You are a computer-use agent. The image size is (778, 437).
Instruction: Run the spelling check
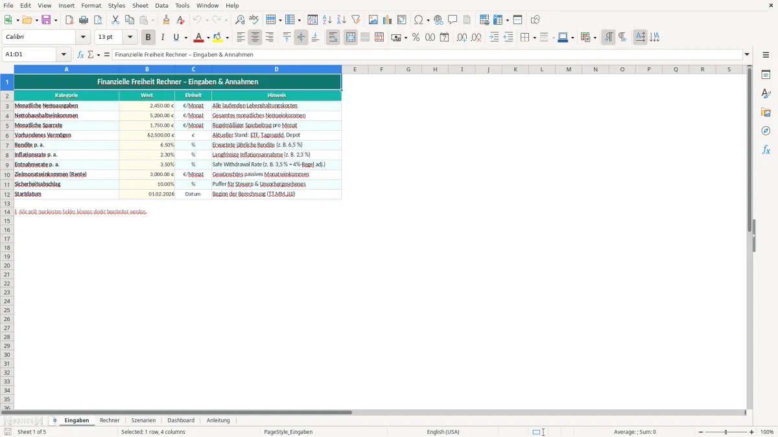pos(254,20)
